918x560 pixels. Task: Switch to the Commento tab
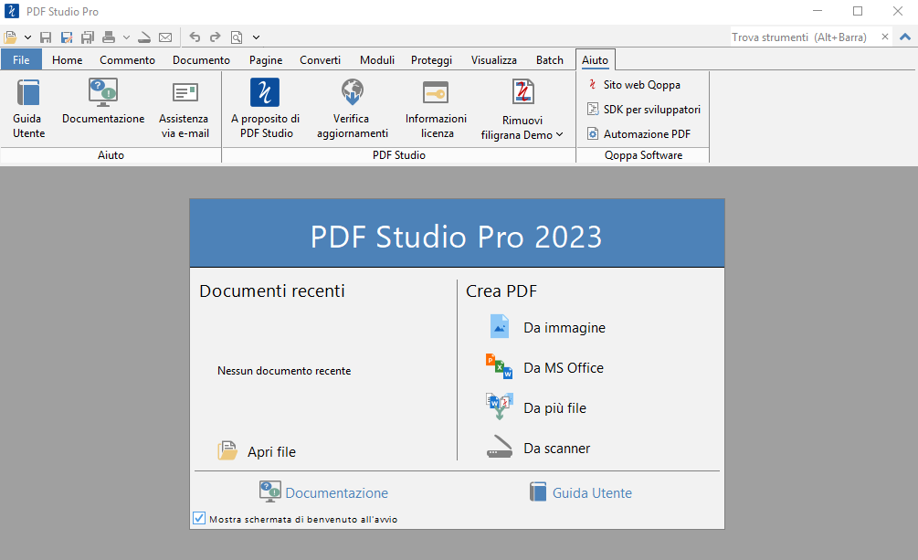(127, 59)
